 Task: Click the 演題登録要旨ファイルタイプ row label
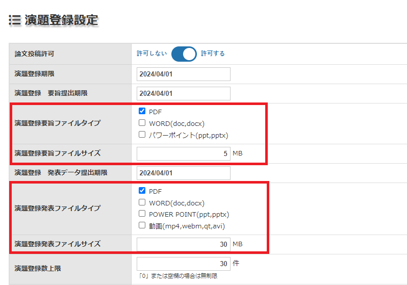click(x=58, y=123)
